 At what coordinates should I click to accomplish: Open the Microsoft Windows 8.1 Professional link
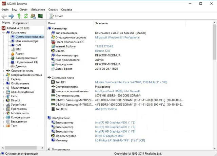(x=117, y=38)
